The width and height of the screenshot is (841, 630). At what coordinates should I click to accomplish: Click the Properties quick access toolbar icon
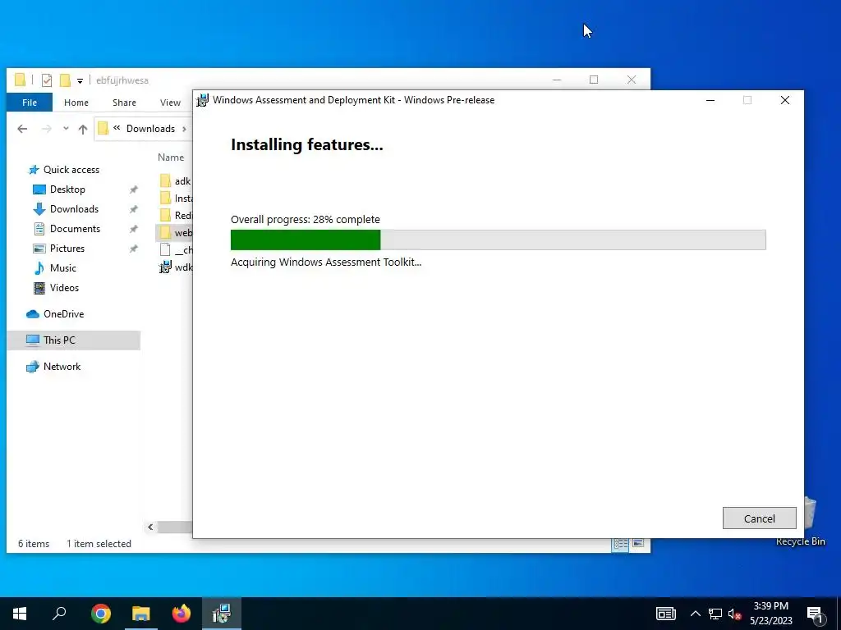tap(47, 80)
